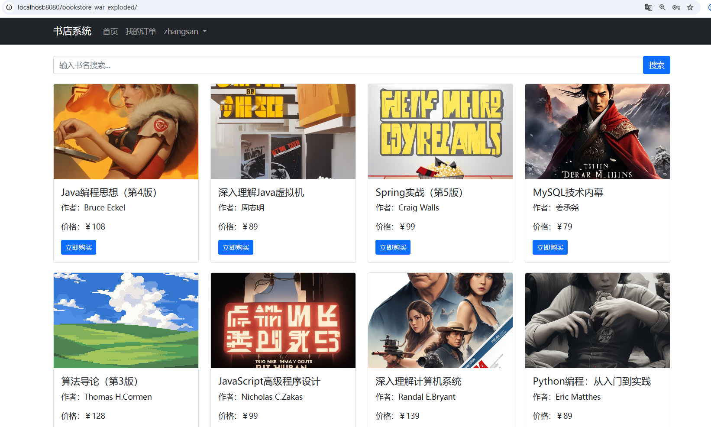Image resolution: width=711 pixels, height=427 pixels.
Task: Click the site info icon beside URL
Action: coord(9,7)
